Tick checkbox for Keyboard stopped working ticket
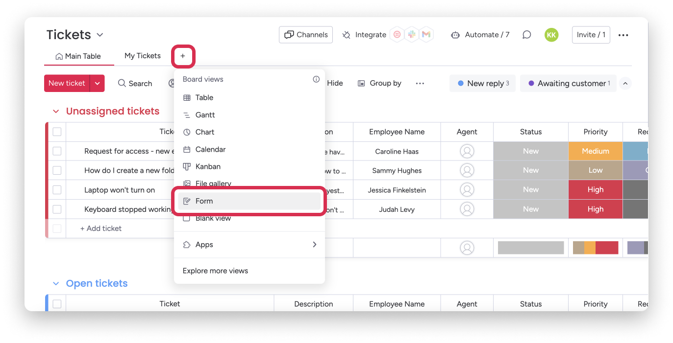The height and width of the screenshot is (343, 673). pos(57,209)
